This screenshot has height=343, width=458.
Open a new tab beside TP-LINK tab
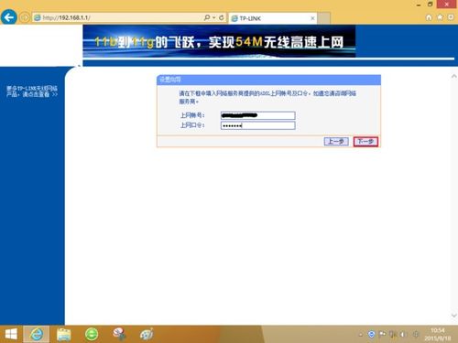click(324, 18)
